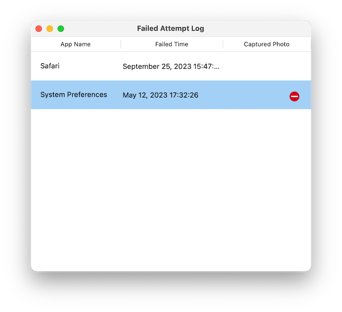Click the first empty row under System Preferences
The image size is (342, 312).
(171, 123)
